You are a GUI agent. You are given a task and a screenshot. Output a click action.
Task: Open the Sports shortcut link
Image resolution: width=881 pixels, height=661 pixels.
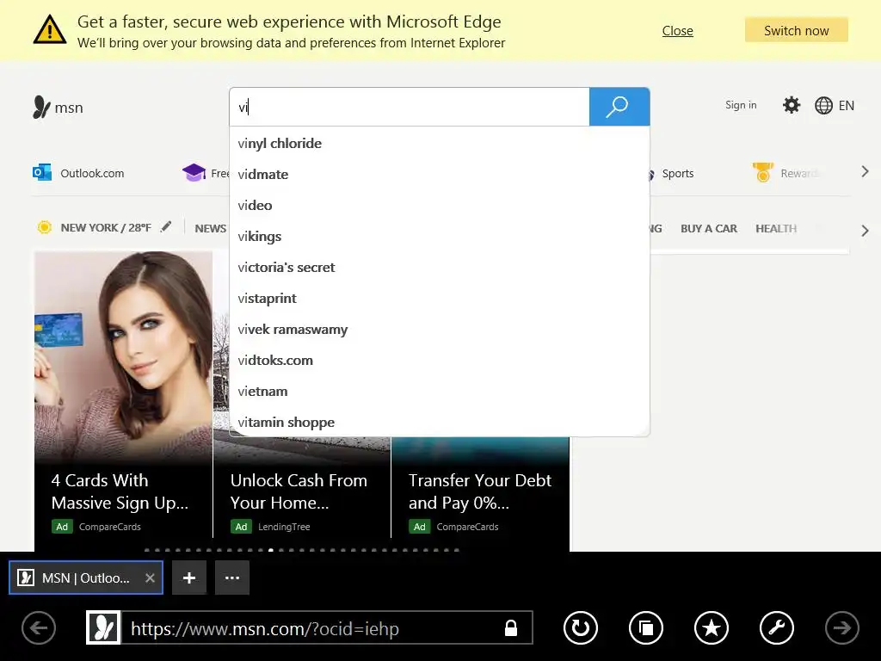tap(678, 173)
